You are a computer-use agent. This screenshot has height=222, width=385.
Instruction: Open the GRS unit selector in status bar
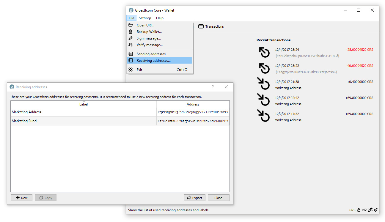[x=352, y=210]
